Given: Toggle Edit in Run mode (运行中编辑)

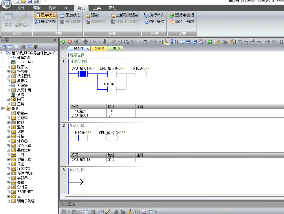Looking at the screenshot, I should (182, 15).
